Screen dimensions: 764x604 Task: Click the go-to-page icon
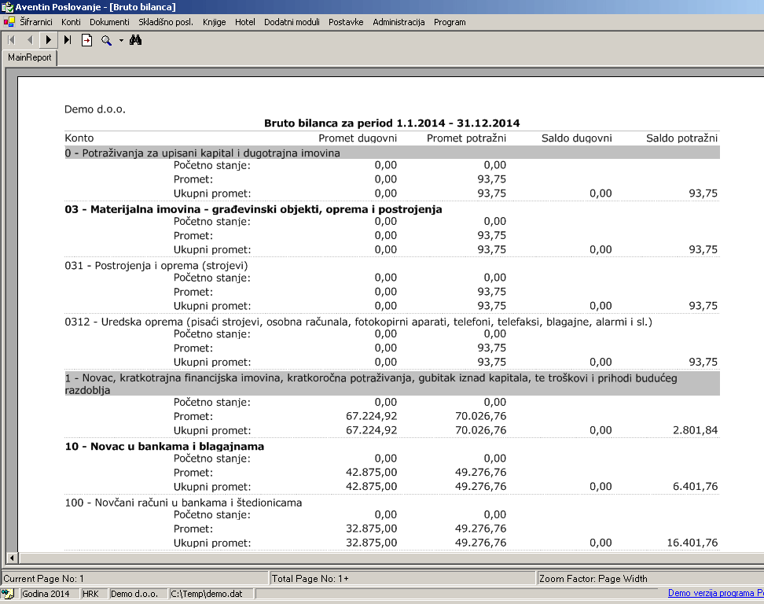tap(86, 39)
